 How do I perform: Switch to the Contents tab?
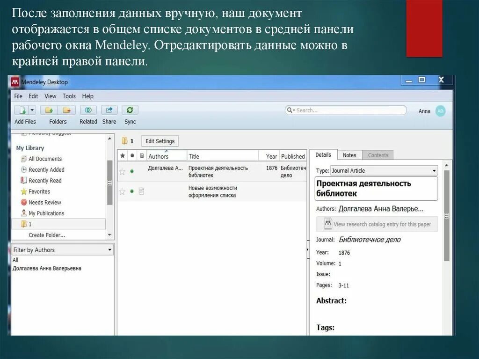(378, 155)
